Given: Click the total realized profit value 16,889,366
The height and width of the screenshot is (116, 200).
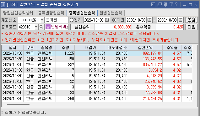Looking at the screenshot, I should coord(122,27).
